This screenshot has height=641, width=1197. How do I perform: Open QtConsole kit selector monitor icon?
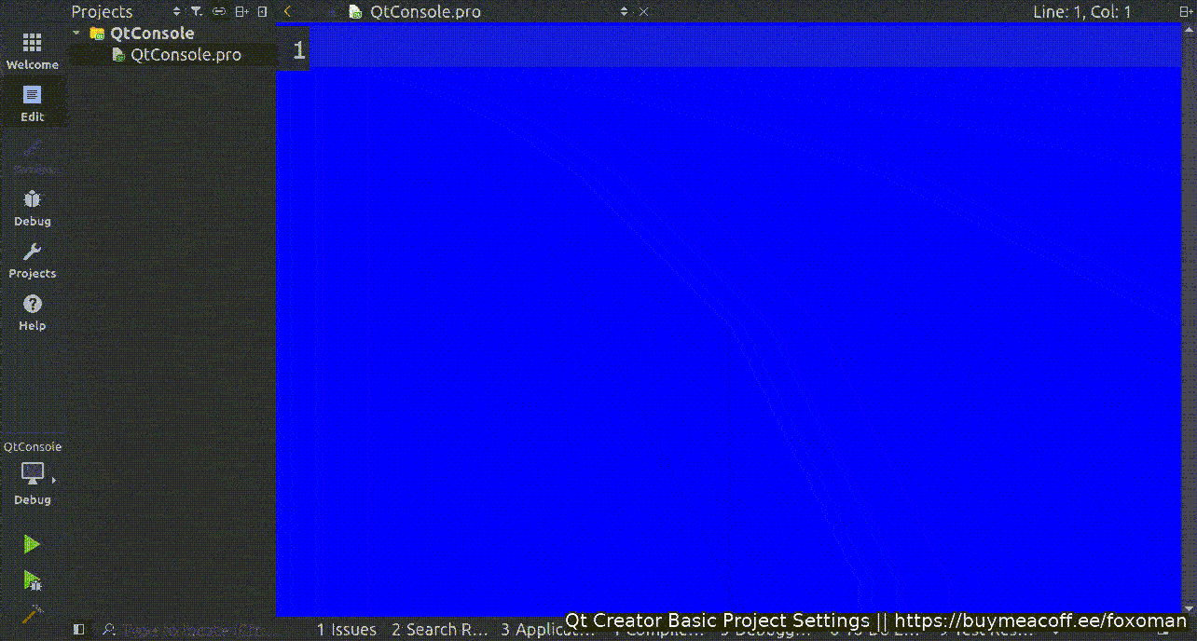click(32, 473)
